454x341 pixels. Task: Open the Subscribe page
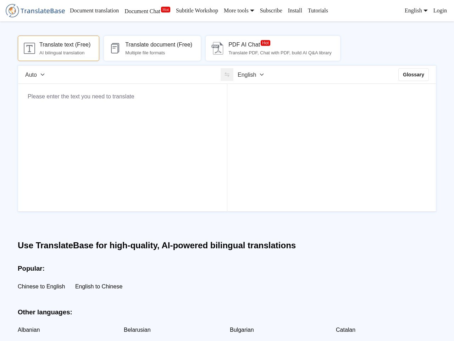click(x=271, y=11)
